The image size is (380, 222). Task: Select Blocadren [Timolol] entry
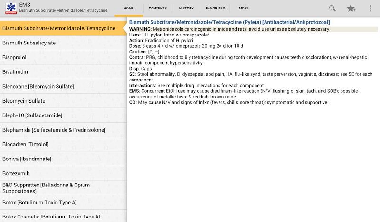[63, 144]
